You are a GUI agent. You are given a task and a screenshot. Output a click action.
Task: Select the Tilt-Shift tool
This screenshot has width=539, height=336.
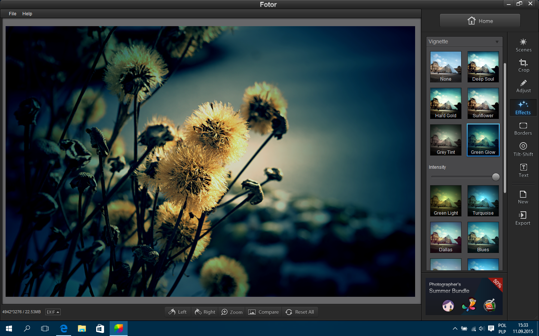click(x=523, y=150)
